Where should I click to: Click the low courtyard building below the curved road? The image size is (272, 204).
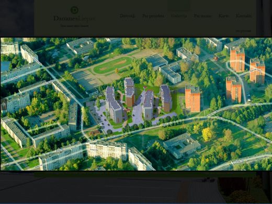pyautogui.click(x=182, y=145)
